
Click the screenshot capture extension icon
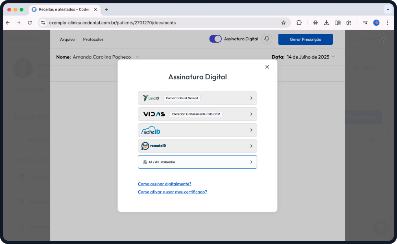(x=349, y=23)
